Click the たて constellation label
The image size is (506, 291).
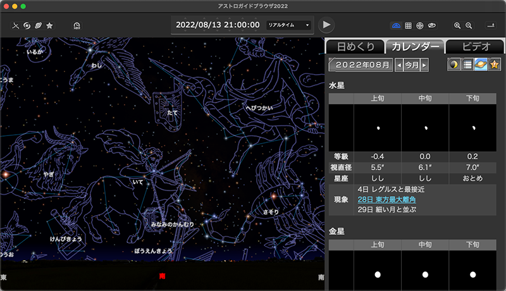(x=172, y=113)
